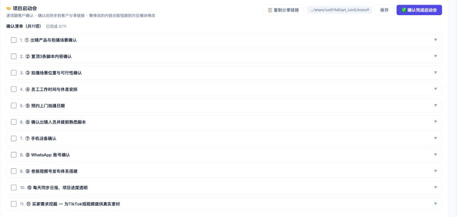Click title text ① 出镜产品与拍摄场景确认
Image resolution: width=457 pixels, height=217 pixels.
click(51, 40)
